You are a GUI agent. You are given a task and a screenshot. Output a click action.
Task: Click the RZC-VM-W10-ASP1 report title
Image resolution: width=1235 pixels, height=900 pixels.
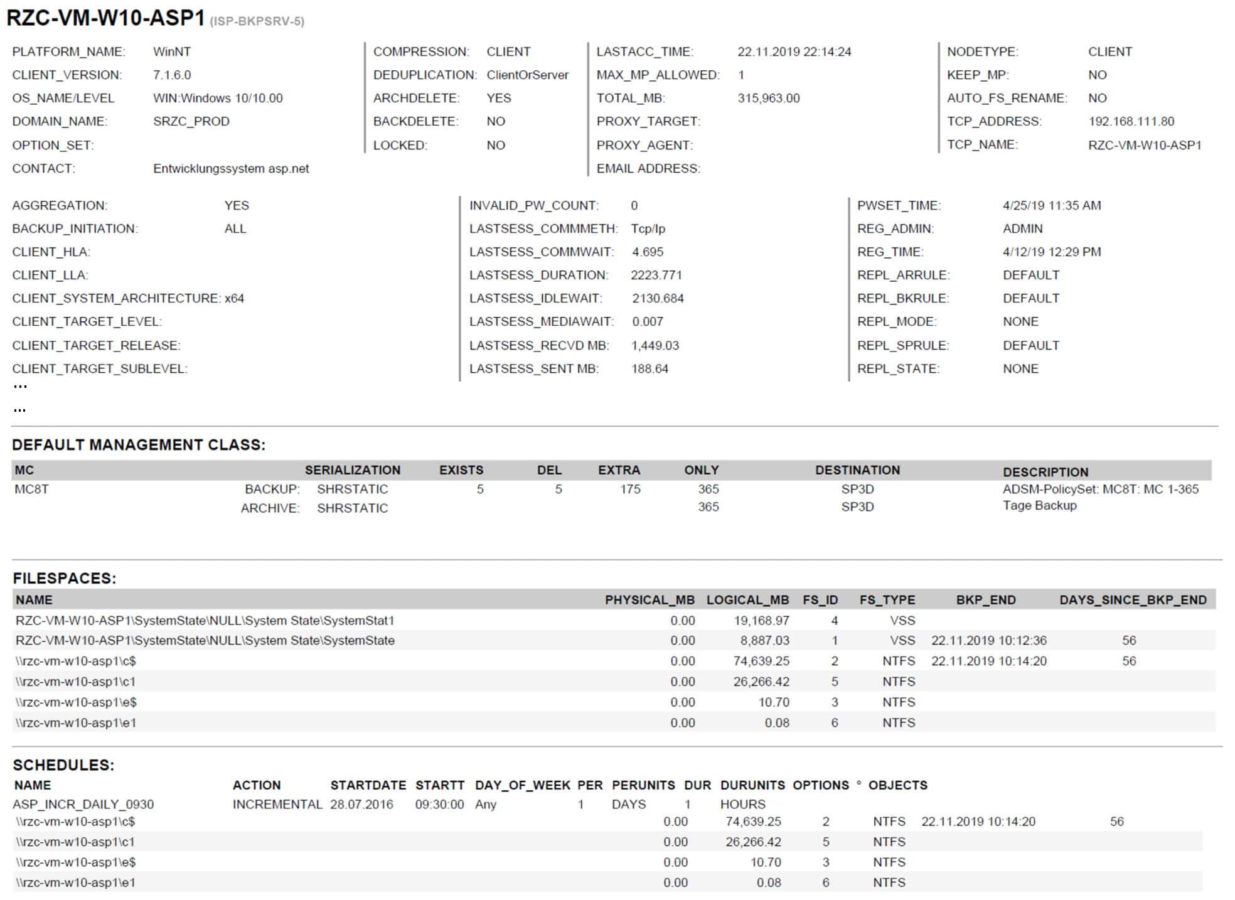(x=105, y=18)
